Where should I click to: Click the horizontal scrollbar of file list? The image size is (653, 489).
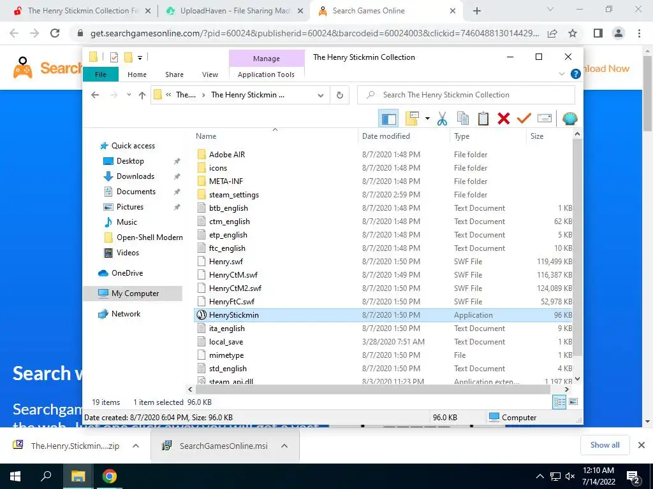(372, 390)
